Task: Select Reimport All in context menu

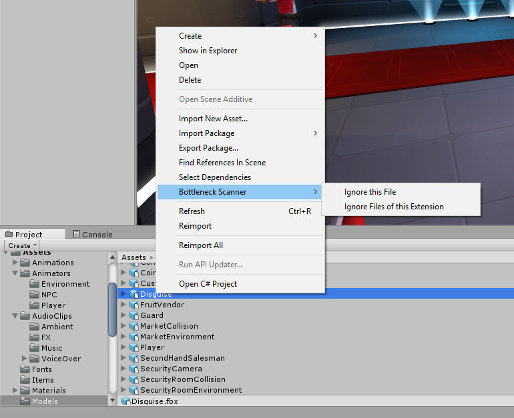Action: click(200, 245)
